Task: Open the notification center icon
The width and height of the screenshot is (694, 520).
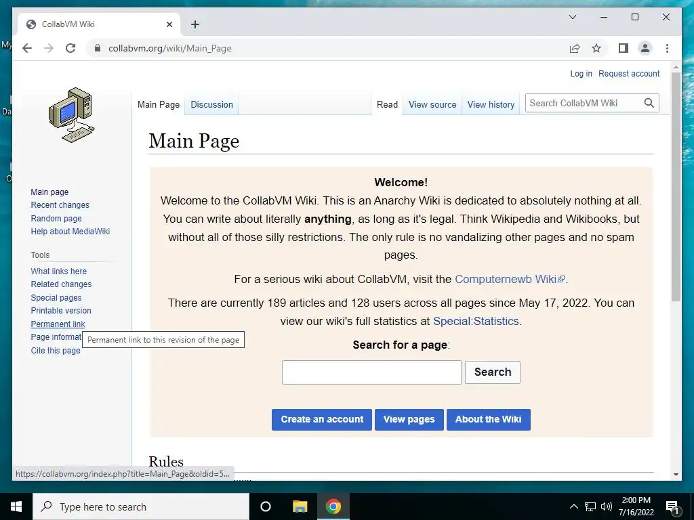Action: (672, 506)
